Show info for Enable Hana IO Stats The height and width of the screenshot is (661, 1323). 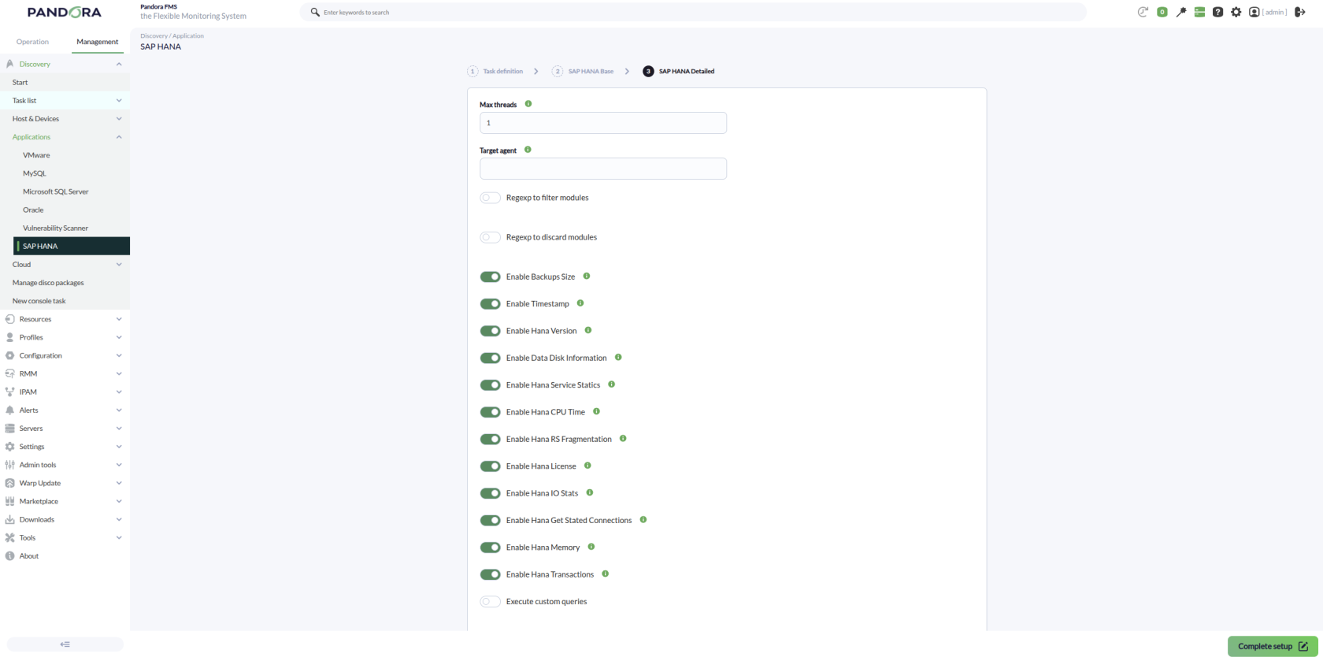[590, 493]
